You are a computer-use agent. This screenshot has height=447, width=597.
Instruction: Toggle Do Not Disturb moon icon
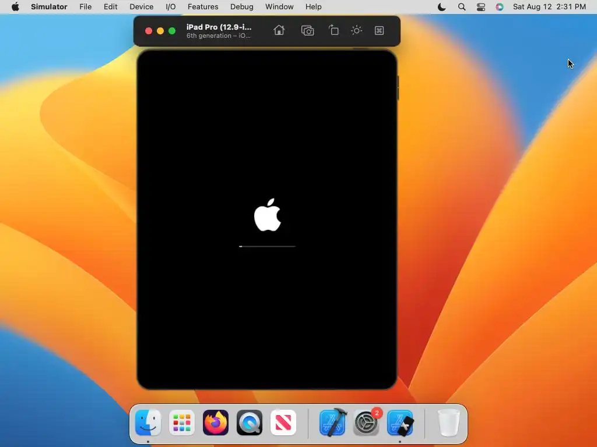pyautogui.click(x=442, y=7)
